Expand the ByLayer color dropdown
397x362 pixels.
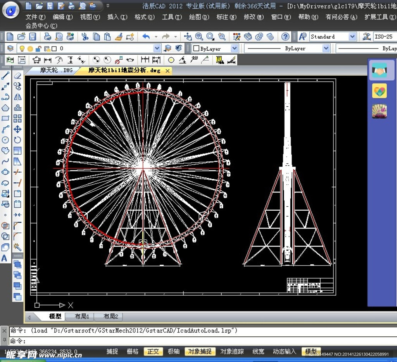pos(235,48)
